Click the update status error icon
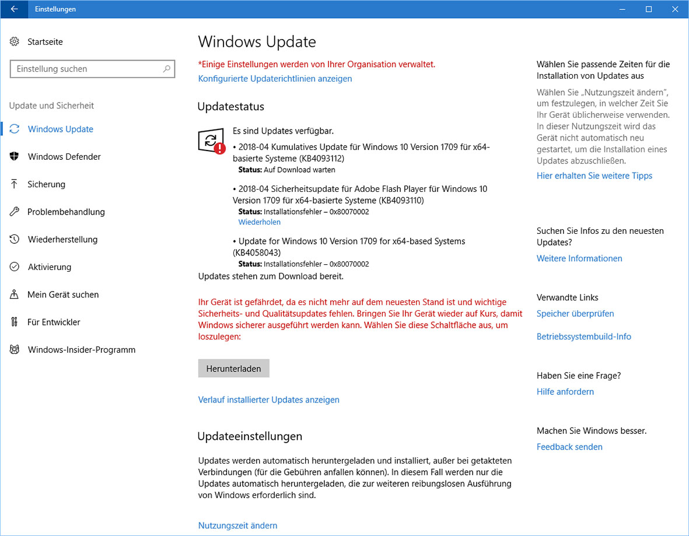689x536 pixels. pos(211,141)
